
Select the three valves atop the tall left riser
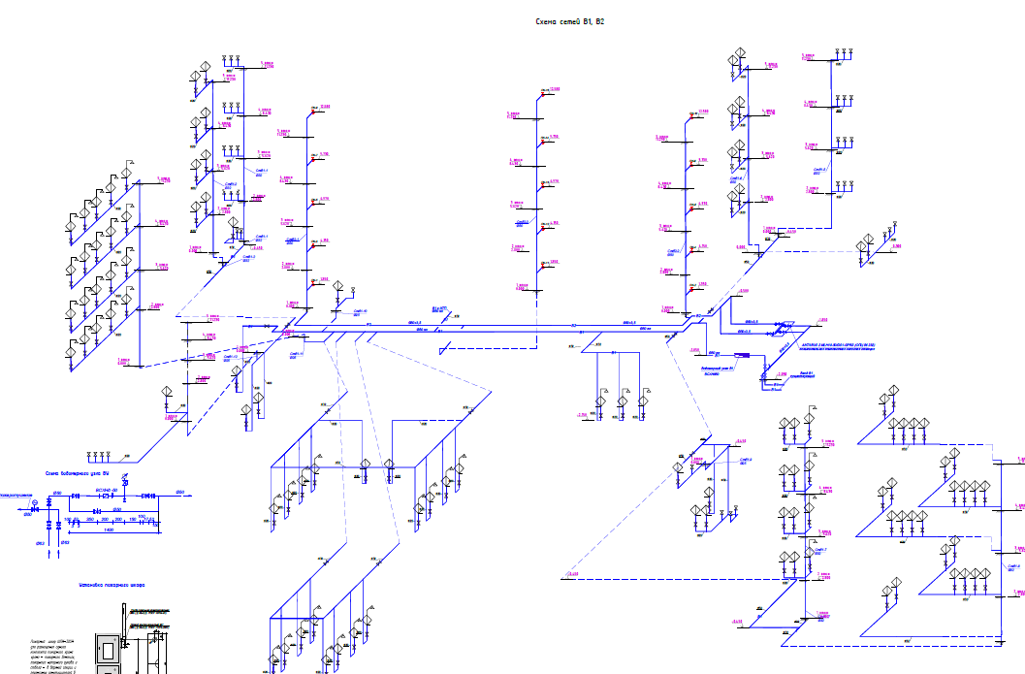tap(232, 60)
